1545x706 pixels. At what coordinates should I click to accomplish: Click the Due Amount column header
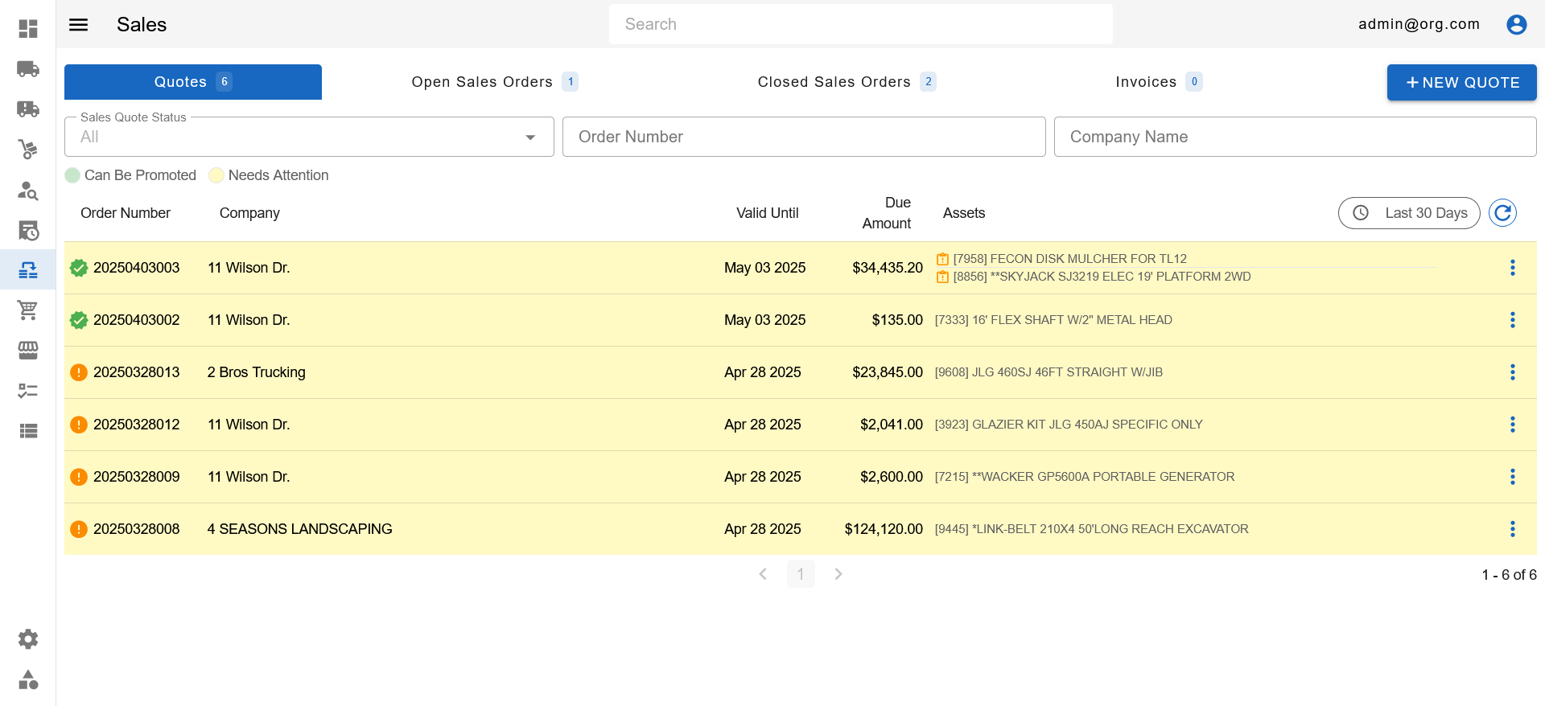[x=887, y=213]
